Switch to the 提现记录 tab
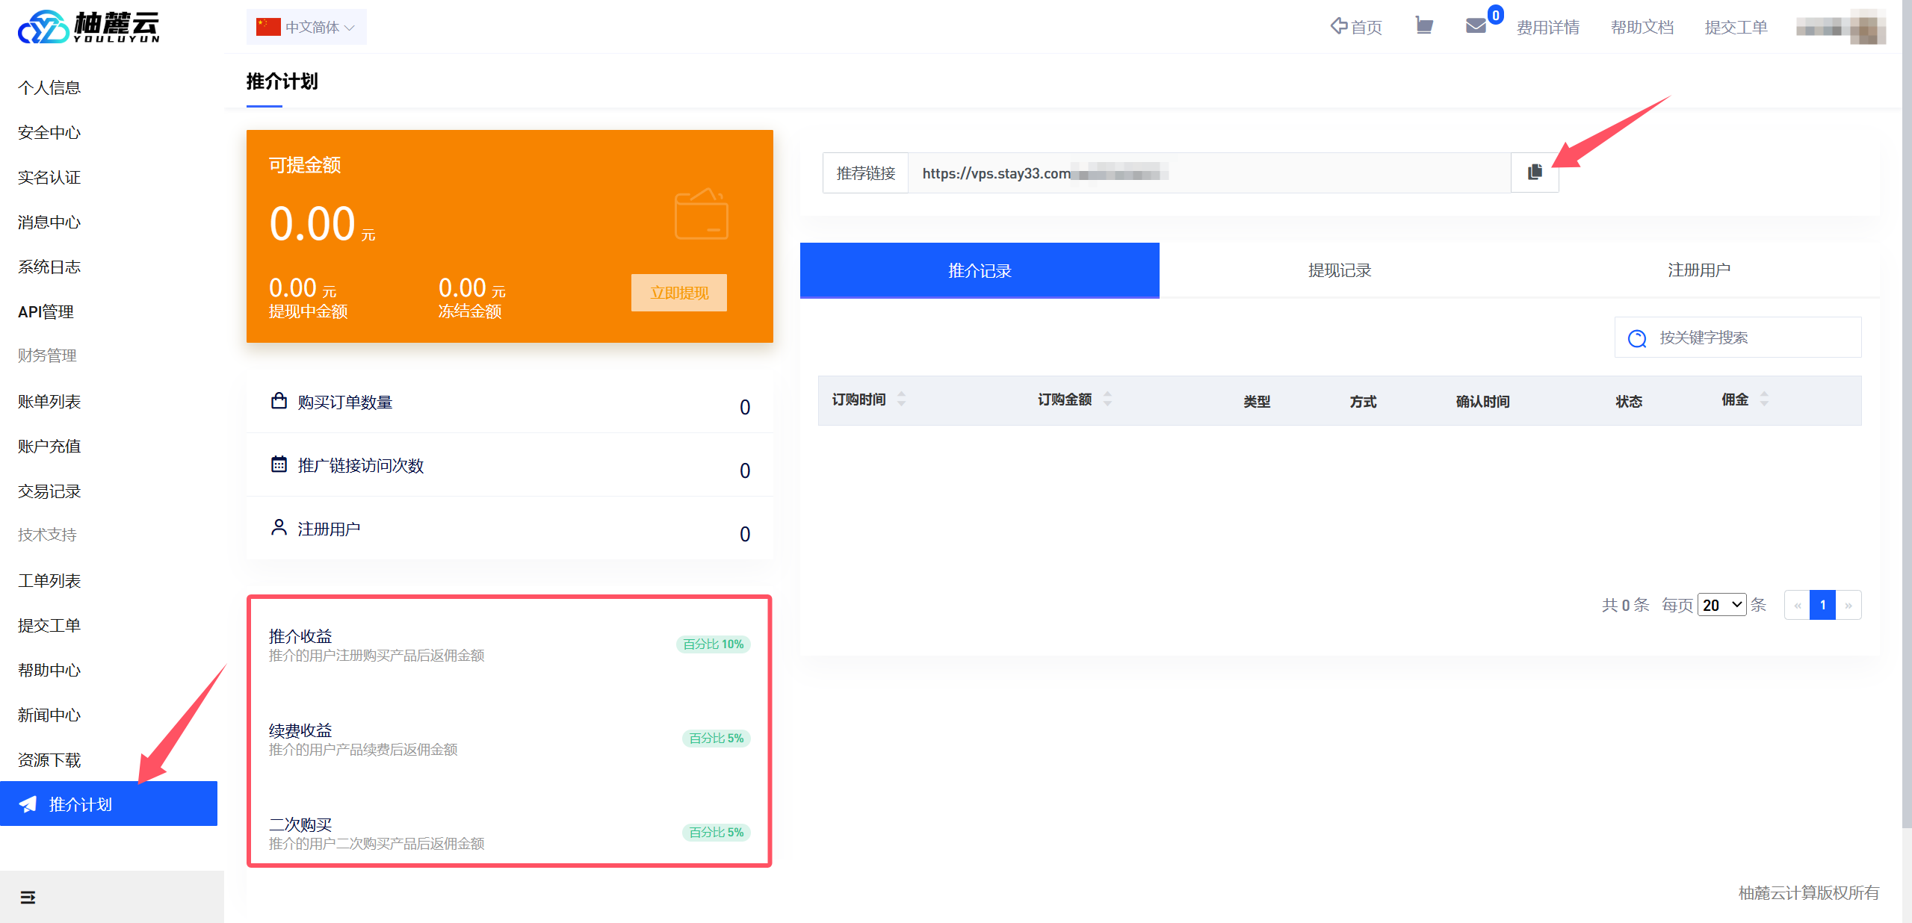The image size is (1912, 923). click(1339, 270)
